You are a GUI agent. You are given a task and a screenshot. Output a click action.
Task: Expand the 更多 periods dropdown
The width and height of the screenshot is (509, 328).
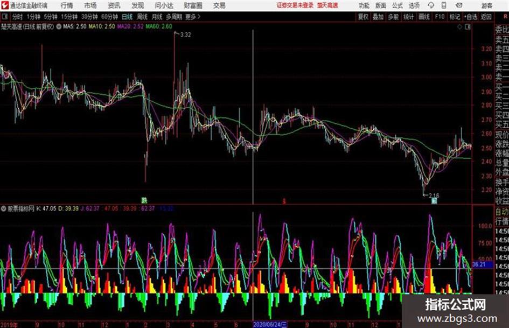pyautogui.click(x=193, y=17)
